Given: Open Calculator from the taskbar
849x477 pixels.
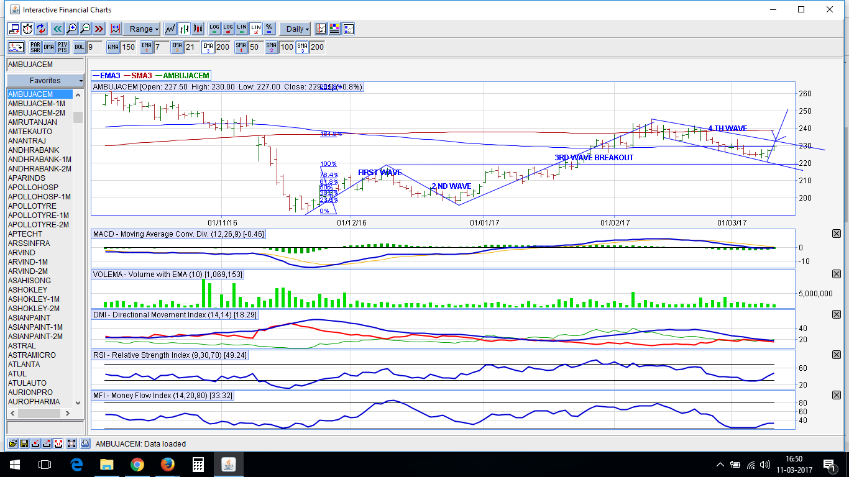Looking at the screenshot, I should [198, 465].
